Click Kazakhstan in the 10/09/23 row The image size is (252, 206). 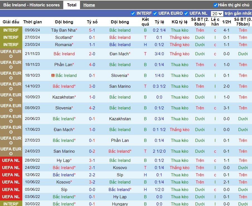[64, 97]
